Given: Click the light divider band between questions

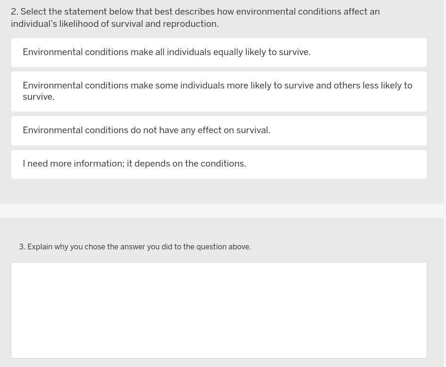Looking at the screenshot, I should point(221,210).
